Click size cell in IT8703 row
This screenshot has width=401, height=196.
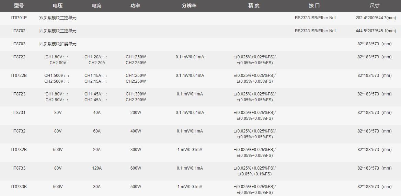(x=375, y=44)
